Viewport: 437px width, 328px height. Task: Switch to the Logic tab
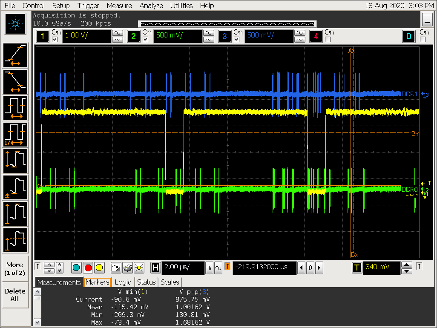(x=123, y=282)
